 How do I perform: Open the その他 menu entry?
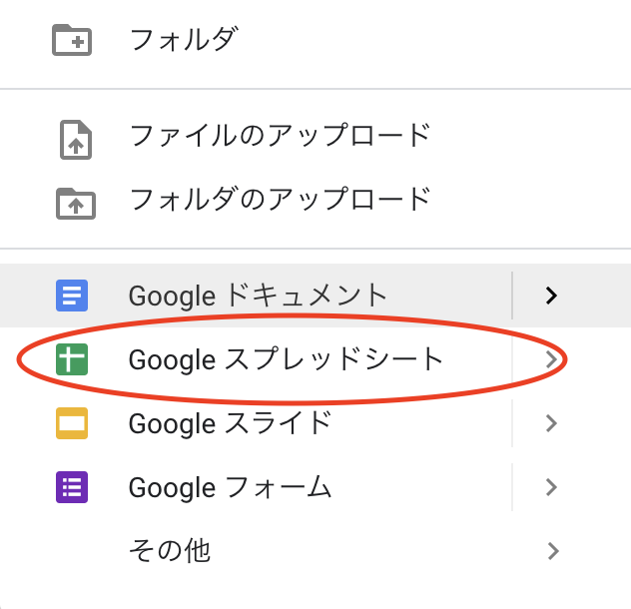(x=170, y=550)
